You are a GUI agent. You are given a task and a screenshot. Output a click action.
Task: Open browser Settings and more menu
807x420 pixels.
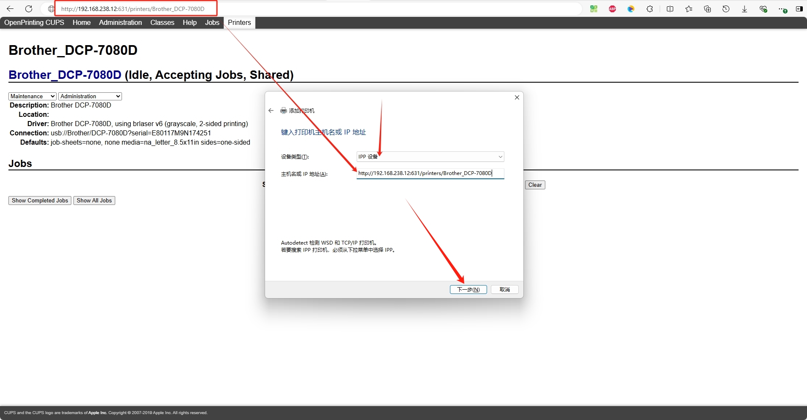[x=783, y=9]
